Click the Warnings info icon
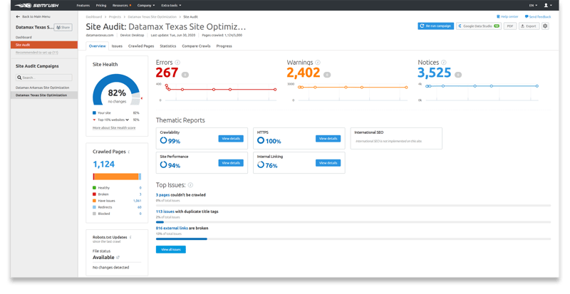Image resolution: width=570 pixels, height=294 pixels. tap(318, 63)
